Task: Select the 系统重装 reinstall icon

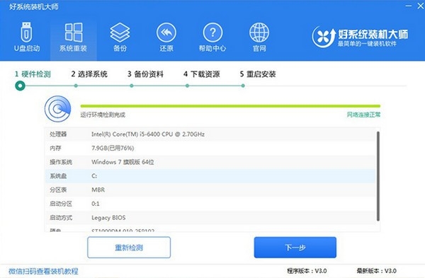Action: click(x=74, y=37)
